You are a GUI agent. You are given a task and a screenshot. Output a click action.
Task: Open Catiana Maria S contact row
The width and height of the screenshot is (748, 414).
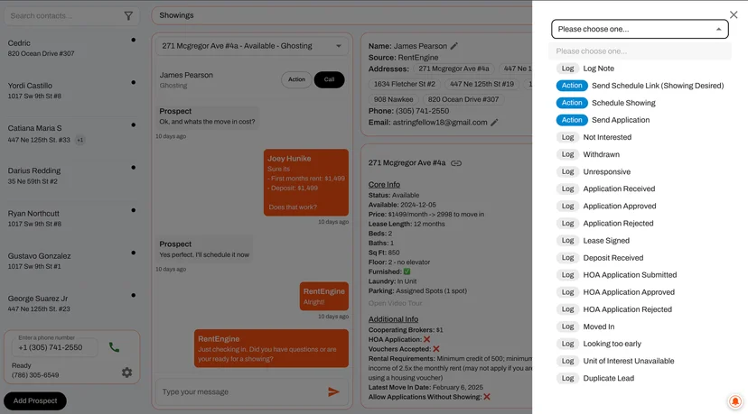click(71, 133)
